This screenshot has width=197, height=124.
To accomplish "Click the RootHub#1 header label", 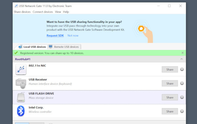I will click(x=23, y=59).
